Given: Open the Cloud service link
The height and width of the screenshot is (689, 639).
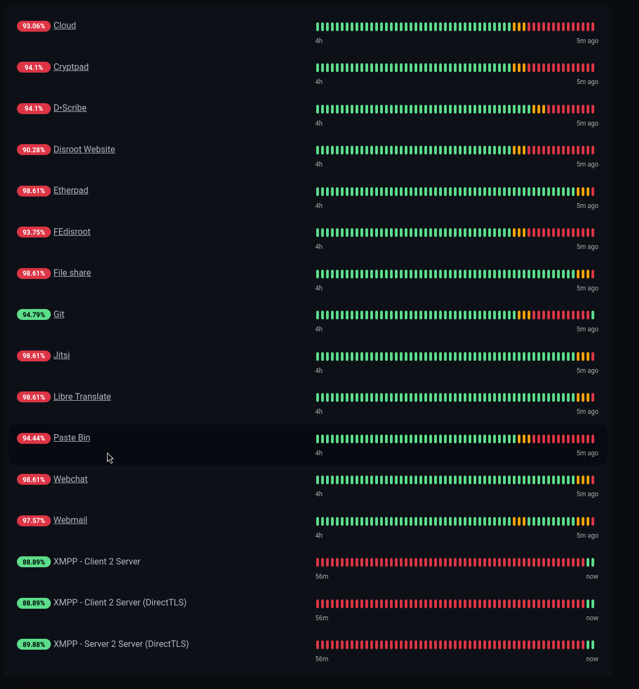Looking at the screenshot, I should click(64, 26).
